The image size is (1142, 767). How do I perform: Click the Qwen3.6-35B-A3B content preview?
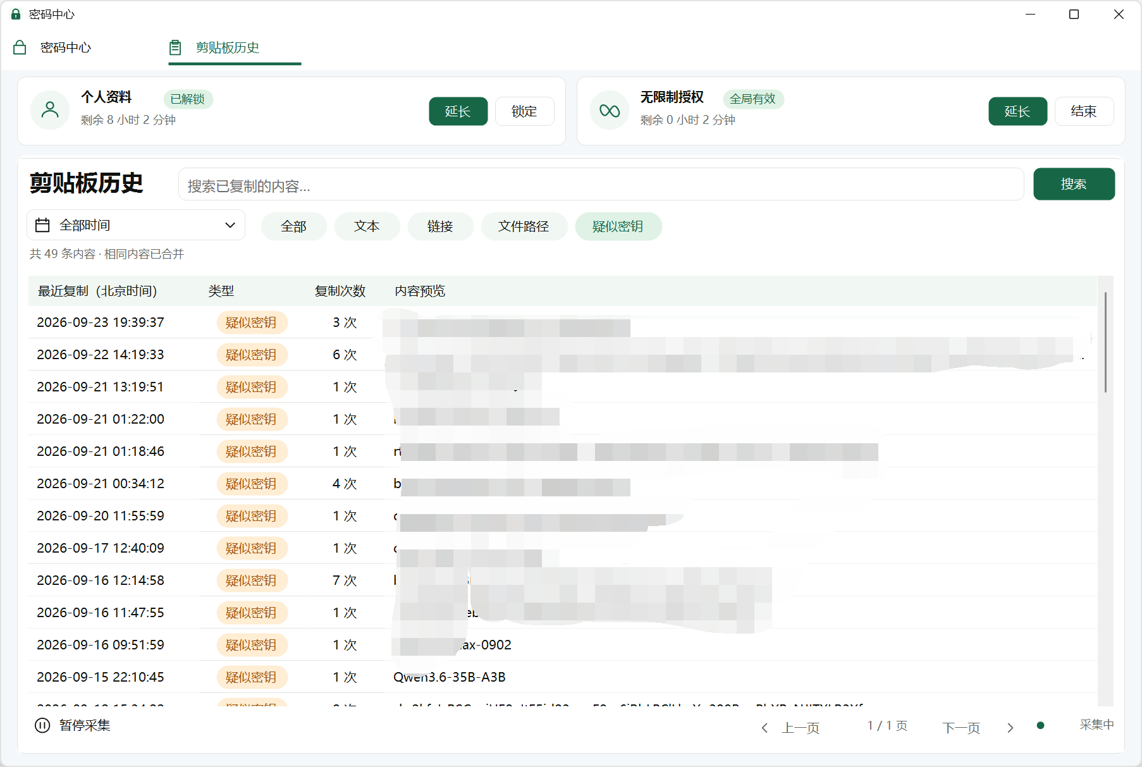450,677
